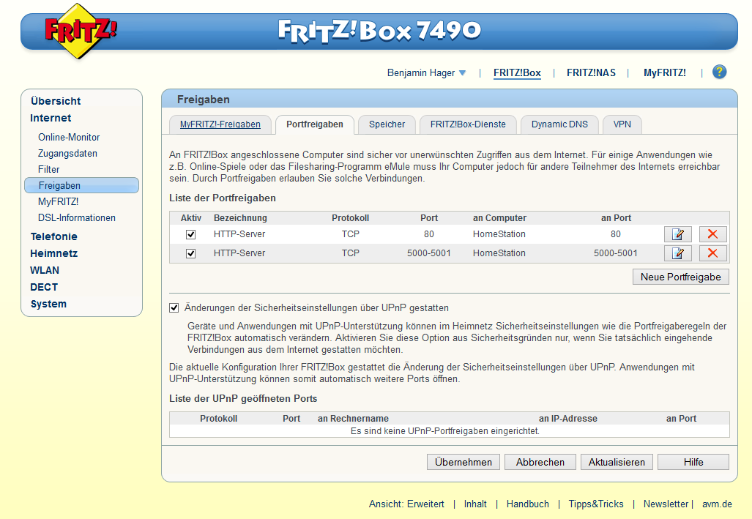This screenshot has width=752, height=519.
Task: Open Online-Monitor in sidebar
Action: click(69, 137)
